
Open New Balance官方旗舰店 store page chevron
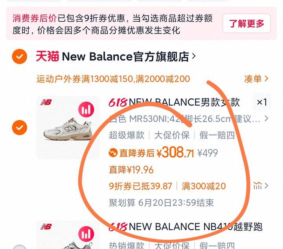(194, 56)
